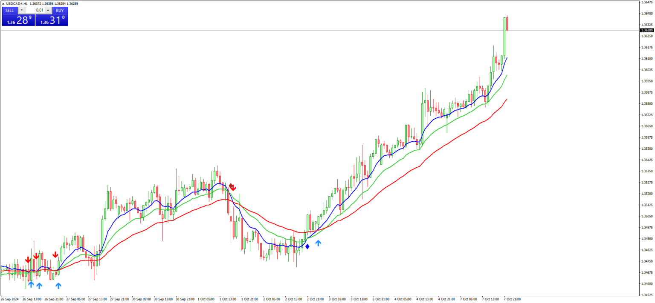Click the 0.01 lot volume field
This screenshot has width=655, height=303.
(x=35, y=10)
